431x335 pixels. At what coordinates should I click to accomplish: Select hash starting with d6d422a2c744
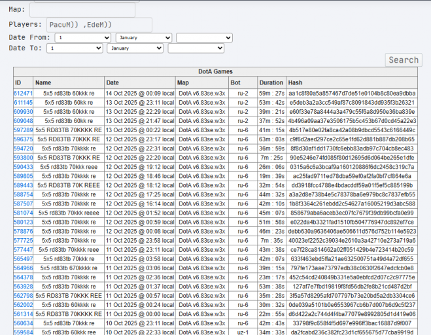(352, 314)
